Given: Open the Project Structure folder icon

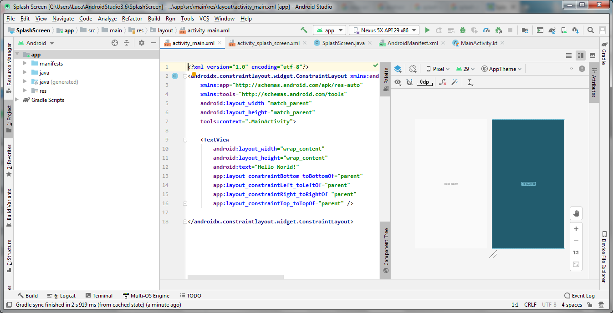Looking at the screenshot, I should 525,30.
